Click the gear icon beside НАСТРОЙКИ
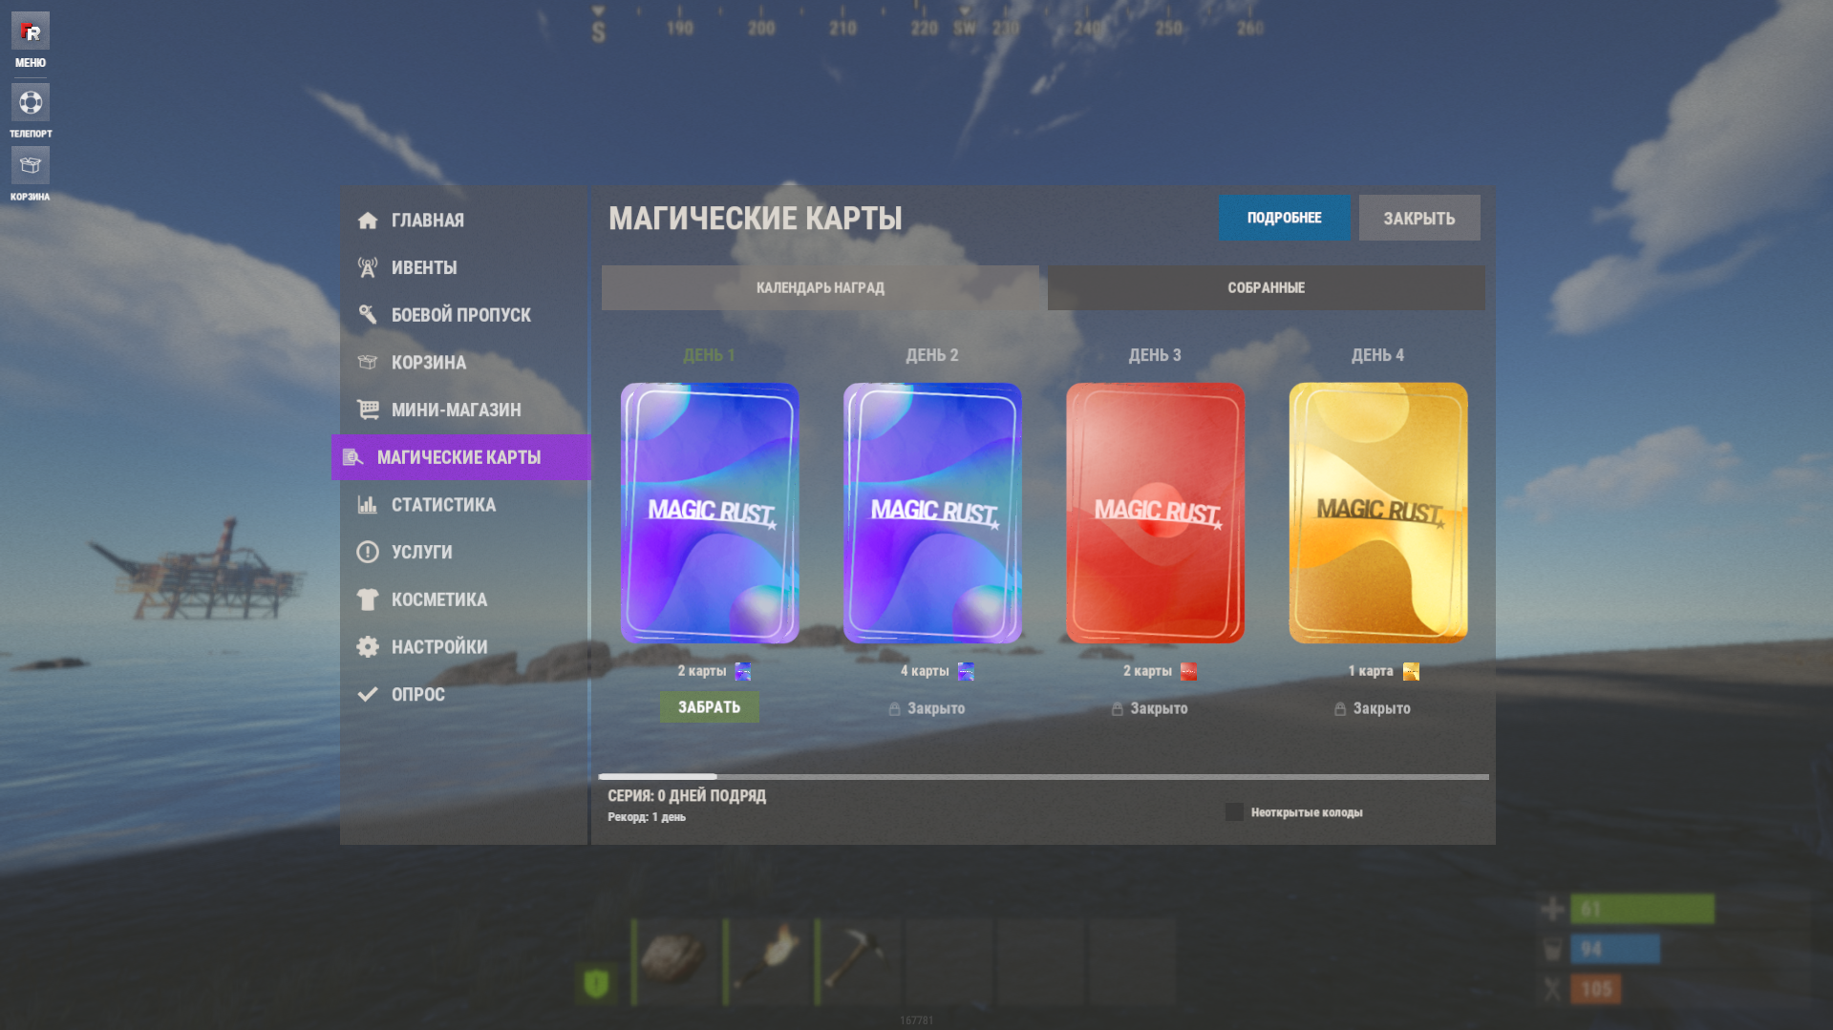 click(368, 646)
